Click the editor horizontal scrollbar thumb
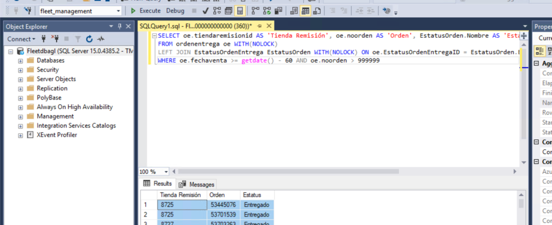The image size is (552, 225). pos(289,172)
